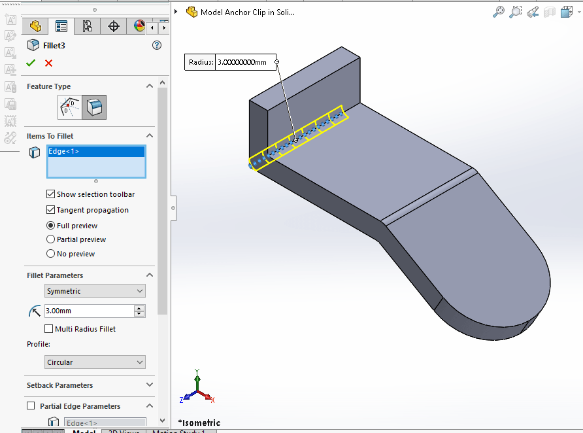
Task: Enable Multi Radius Fillet
Action: point(49,328)
